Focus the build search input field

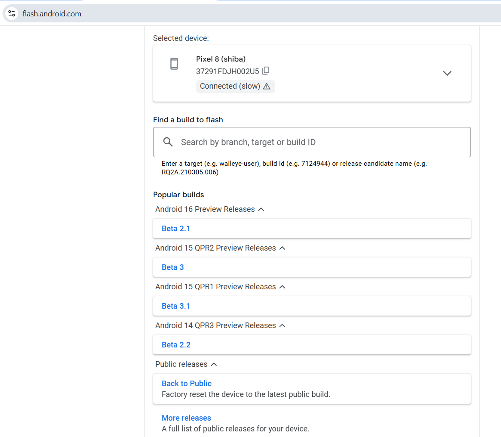pyautogui.click(x=318, y=142)
